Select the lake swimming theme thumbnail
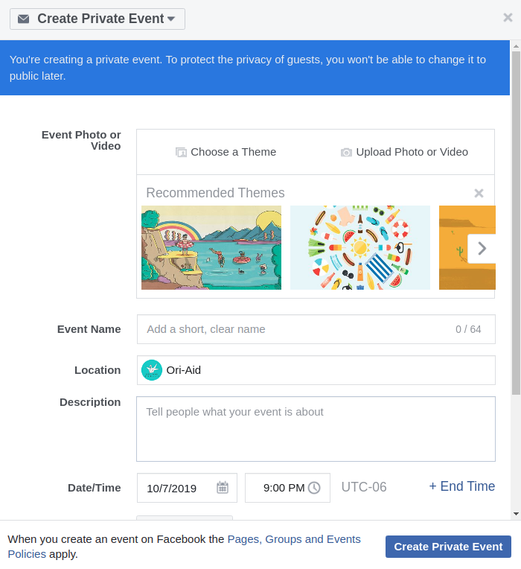Image resolution: width=521 pixels, height=569 pixels. [211, 247]
